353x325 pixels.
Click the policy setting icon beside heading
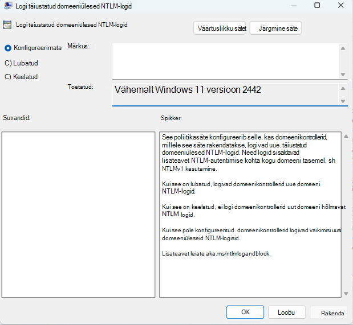(x=7, y=24)
